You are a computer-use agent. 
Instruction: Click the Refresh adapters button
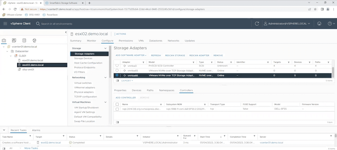[x=156, y=55]
